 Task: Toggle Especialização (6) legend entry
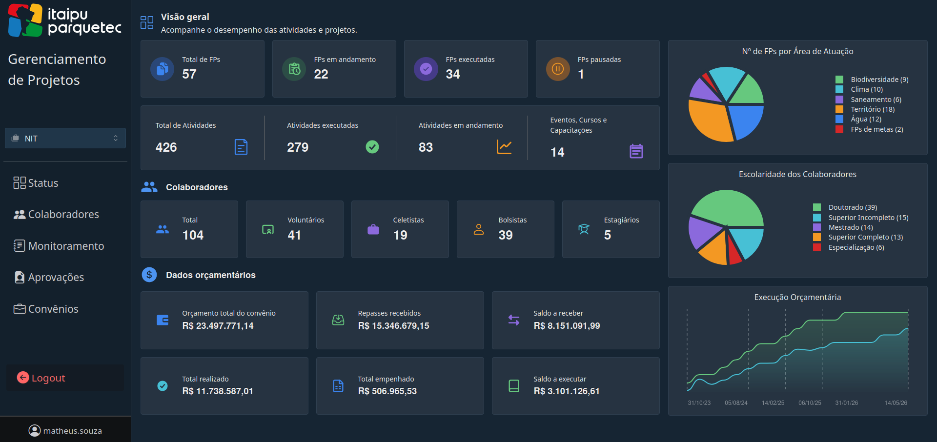pos(849,247)
